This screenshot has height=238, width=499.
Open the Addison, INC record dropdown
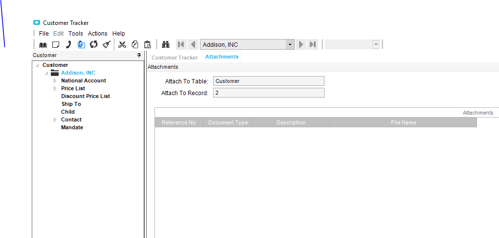tap(290, 44)
